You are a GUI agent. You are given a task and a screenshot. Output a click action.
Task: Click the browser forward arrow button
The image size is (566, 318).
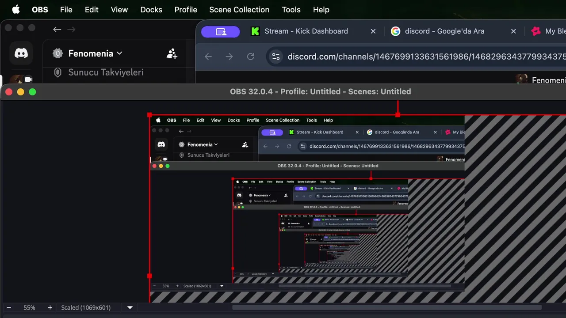coord(229,57)
